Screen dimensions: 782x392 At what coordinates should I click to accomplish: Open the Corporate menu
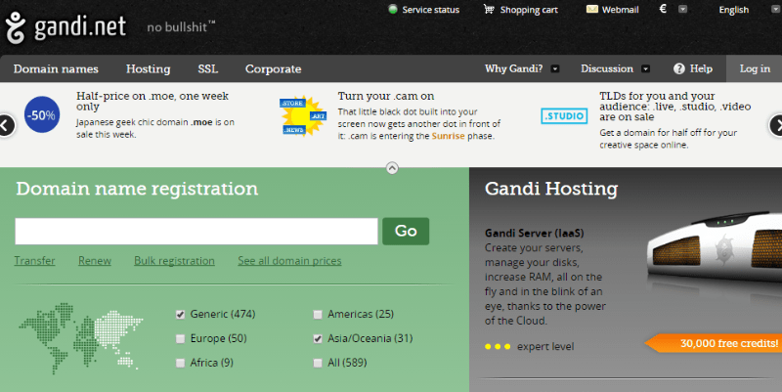click(274, 68)
